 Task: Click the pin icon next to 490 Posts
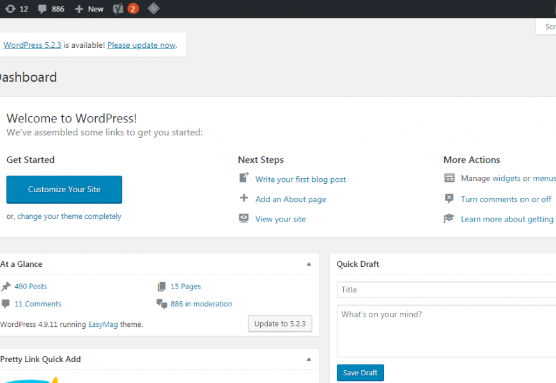(6, 286)
